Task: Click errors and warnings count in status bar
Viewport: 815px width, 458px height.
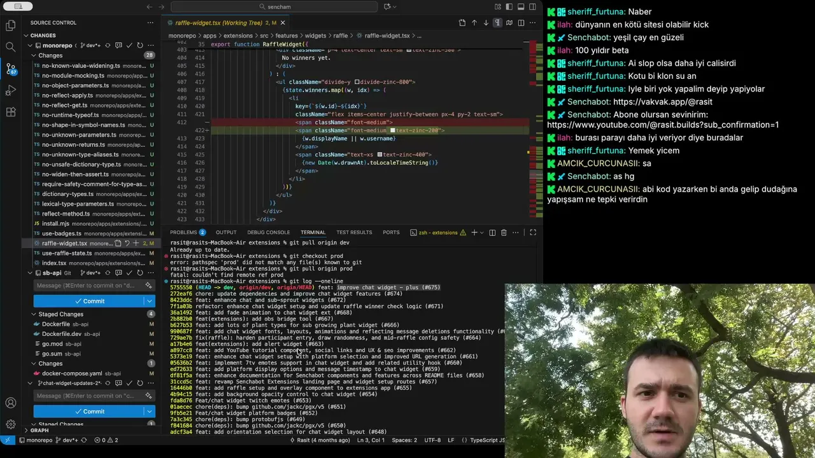Action: (106, 440)
